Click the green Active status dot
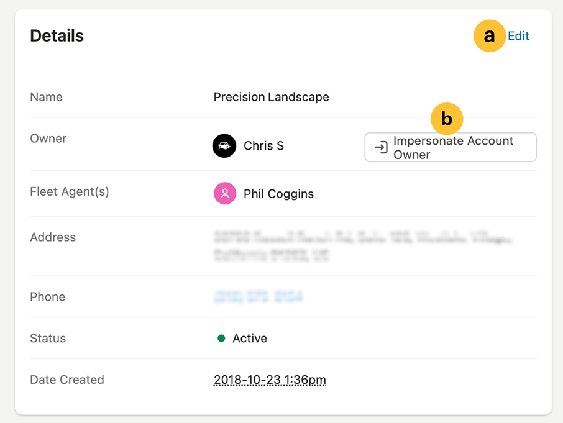The height and width of the screenshot is (423, 563). (x=221, y=339)
